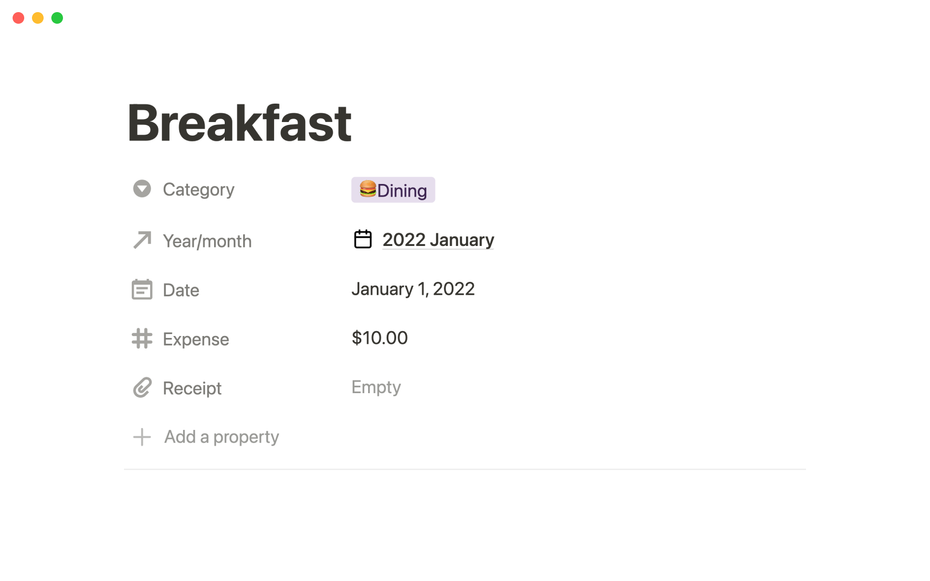This screenshot has width=930, height=581.
Task: Open date picker for January 1, 2022
Action: point(413,289)
